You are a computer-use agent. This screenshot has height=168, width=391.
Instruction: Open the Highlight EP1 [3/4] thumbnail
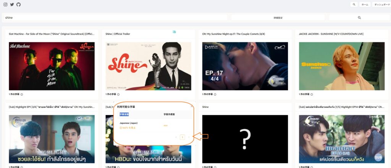[x=52, y=139]
